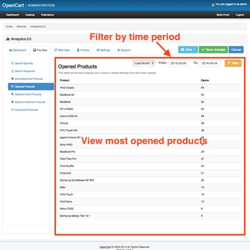250x250 pixels.
Task: Expand the Extensions menu
Action: (x=47, y=15)
